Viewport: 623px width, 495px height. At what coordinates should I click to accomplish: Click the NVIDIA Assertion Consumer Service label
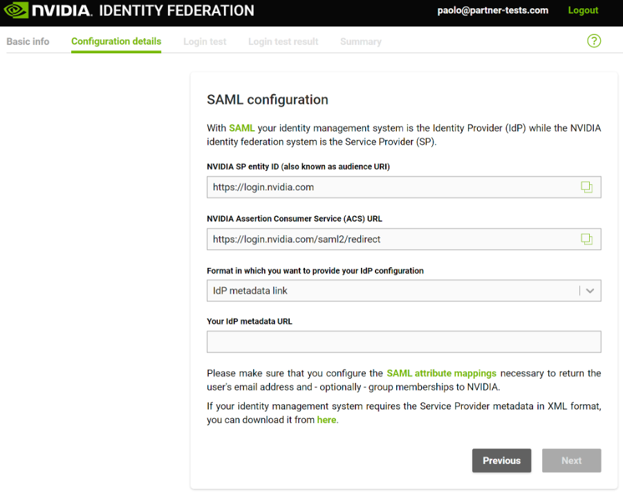[x=295, y=219]
